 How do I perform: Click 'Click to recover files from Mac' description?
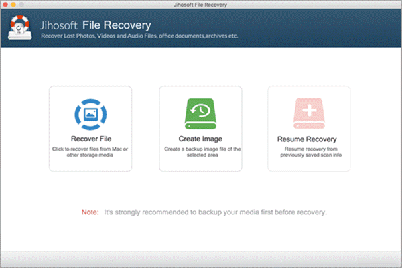[90, 152]
